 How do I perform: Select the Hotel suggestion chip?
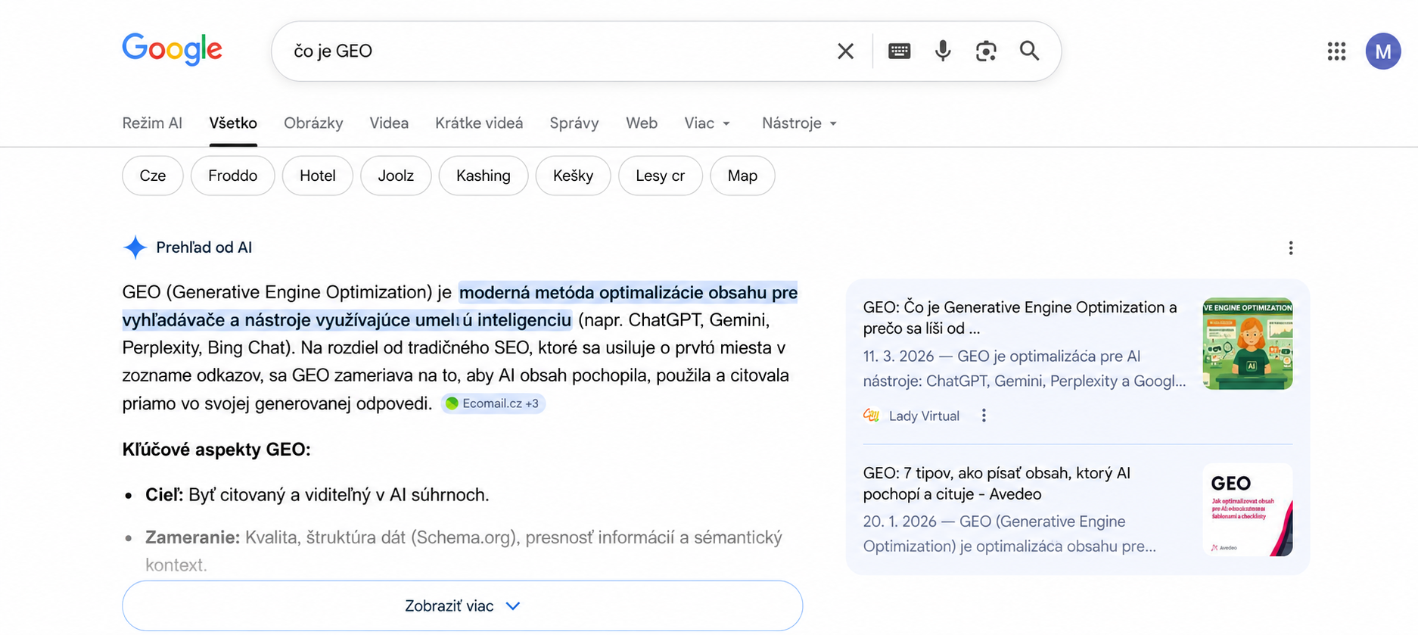[317, 176]
